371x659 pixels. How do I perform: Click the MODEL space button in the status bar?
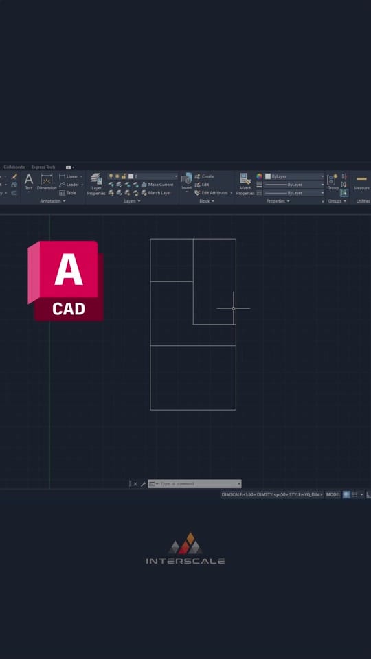coord(333,495)
